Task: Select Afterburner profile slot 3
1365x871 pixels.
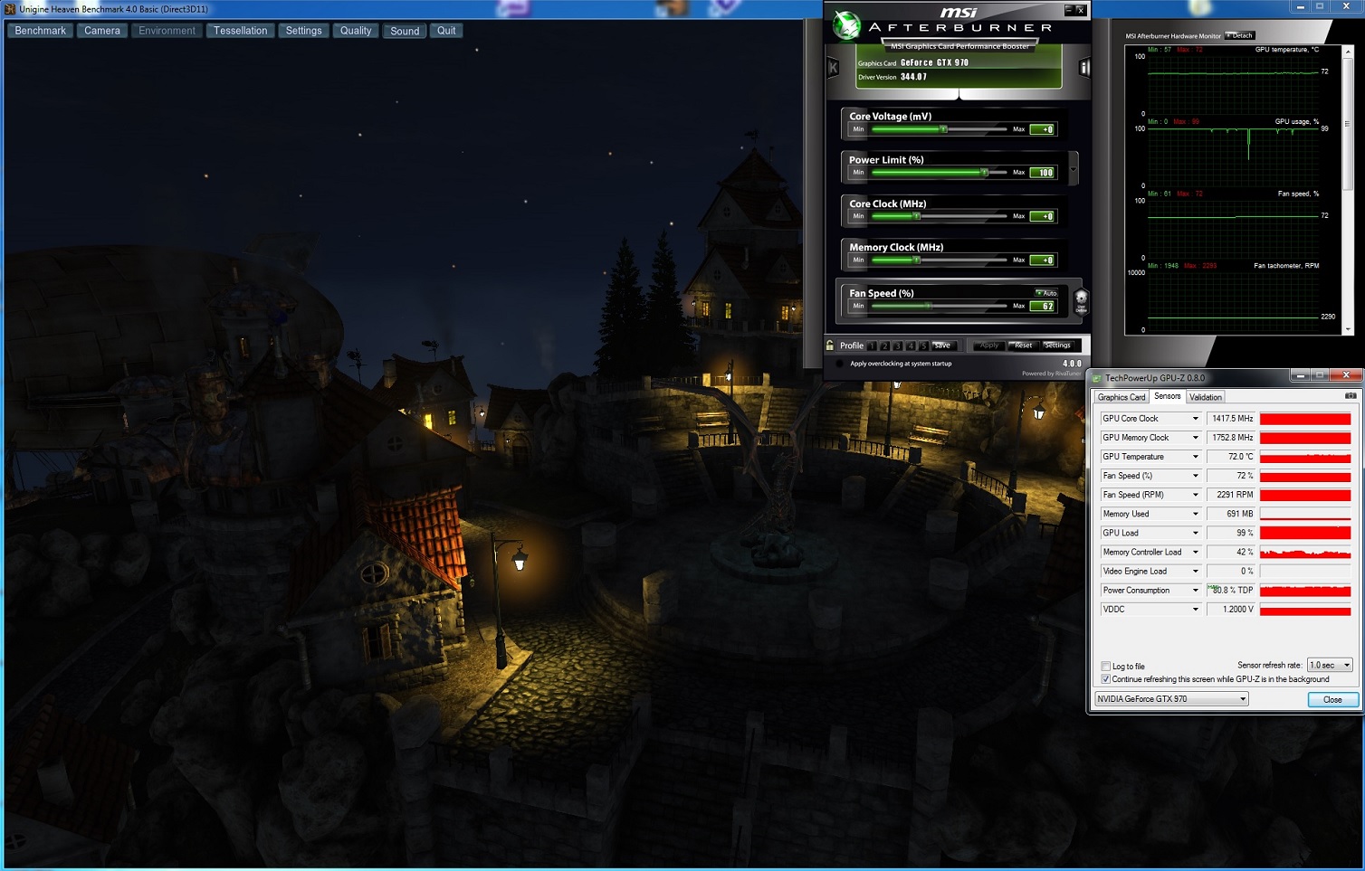Action: click(x=898, y=346)
